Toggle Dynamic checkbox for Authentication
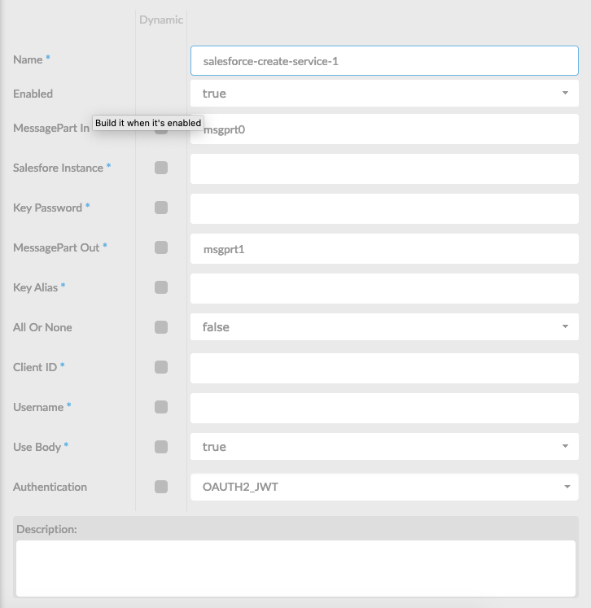 coord(161,487)
